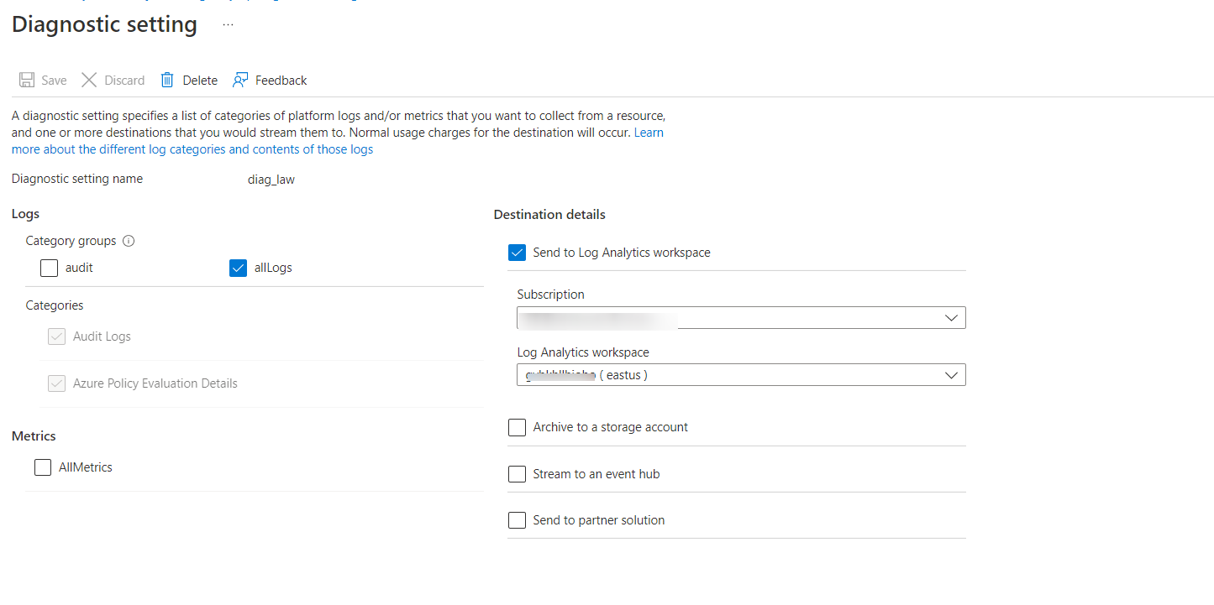Uncheck Send to Log Analytics workspace
The width and height of the screenshot is (1214, 605).
coord(517,252)
